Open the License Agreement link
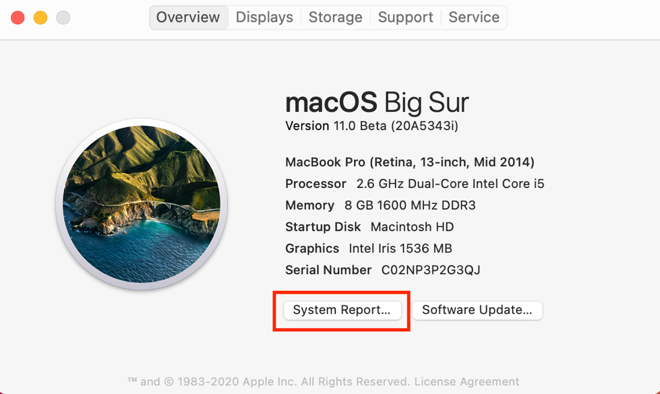The width and height of the screenshot is (660, 394). (467, 382)
